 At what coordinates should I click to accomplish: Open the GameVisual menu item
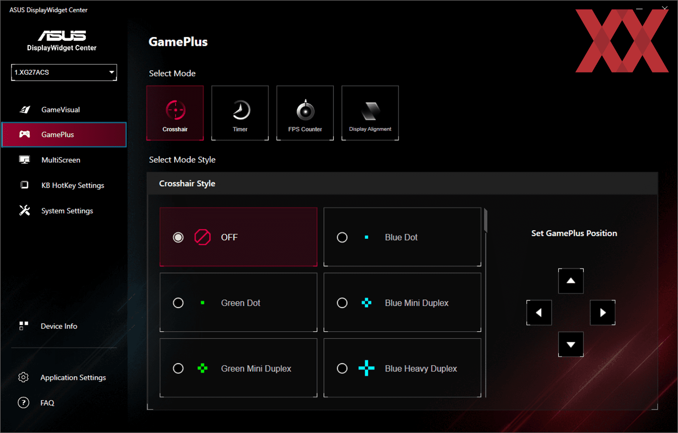[x=64, y=110]
